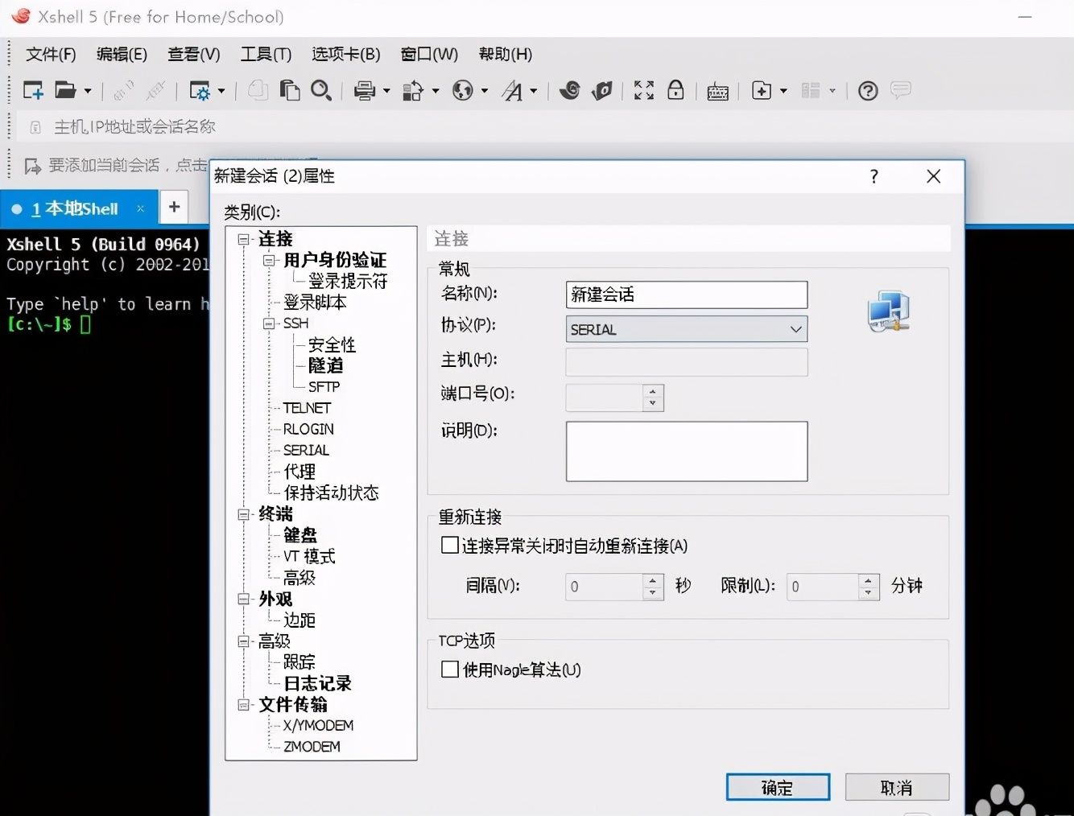This screenshot has width=1074, height=816.
Task: Collapse the 终端 tree node
Action: click(x=244, y=514)
